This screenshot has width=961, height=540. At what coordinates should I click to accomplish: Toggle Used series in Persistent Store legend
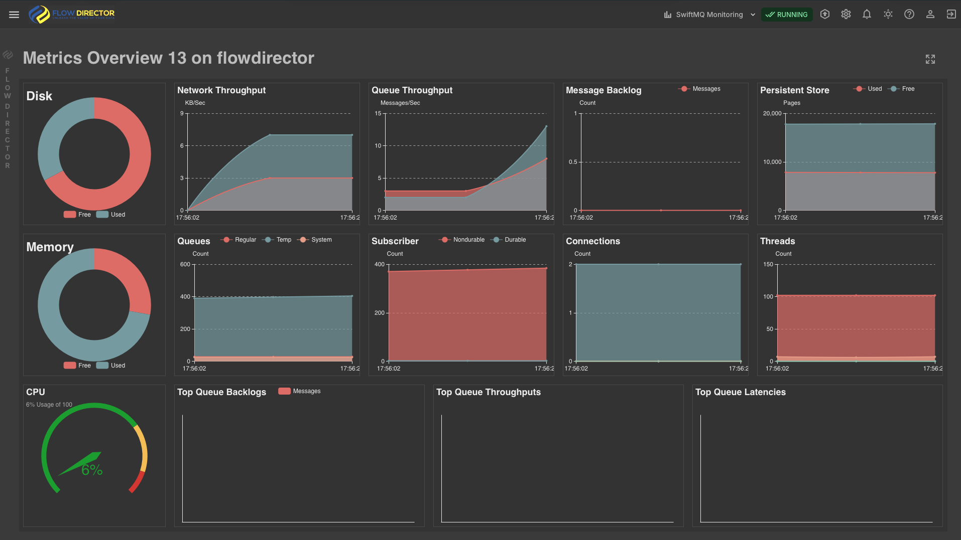(868, 89)
